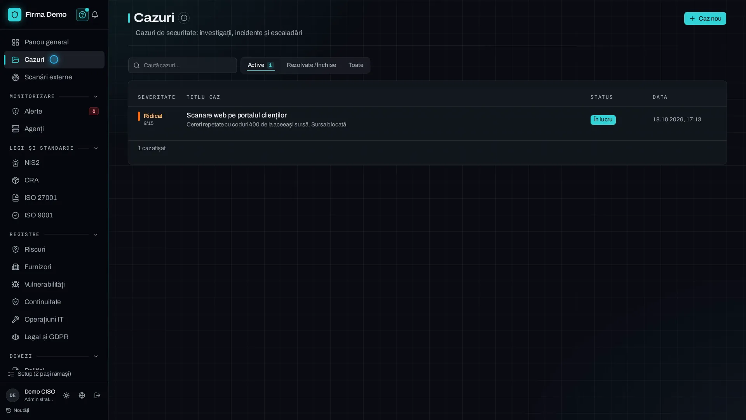Open Setup (2 pași rămași) checklist
746x420 pixels.
40,374
